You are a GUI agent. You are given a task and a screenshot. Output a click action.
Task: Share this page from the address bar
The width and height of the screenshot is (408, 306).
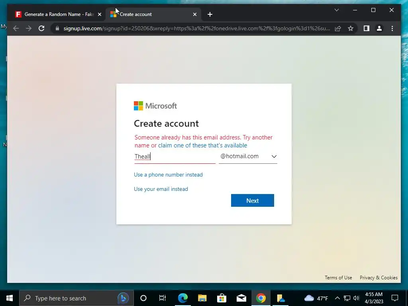pyautogui.click(x=338, y=28)
